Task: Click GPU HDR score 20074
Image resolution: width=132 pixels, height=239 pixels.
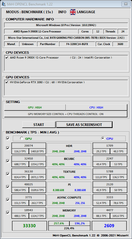Action: pyautogui.click(x=29, y=145)
